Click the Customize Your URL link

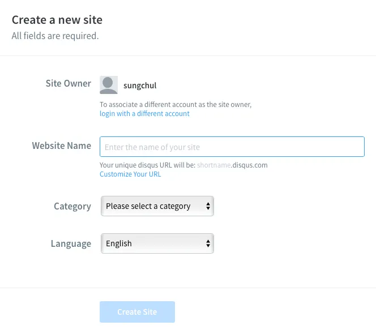(x=130, y=174)
